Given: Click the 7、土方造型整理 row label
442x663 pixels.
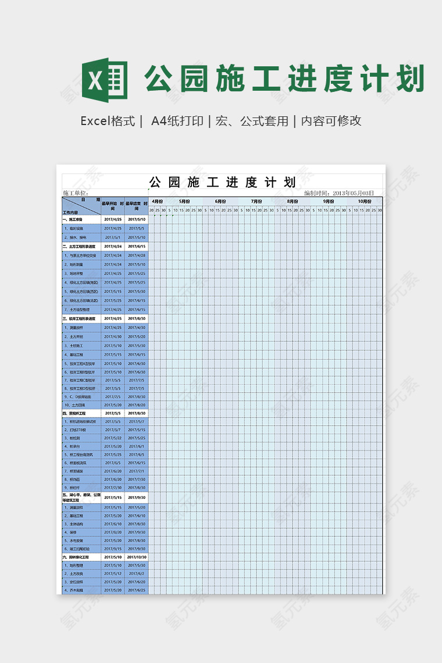Looking at the screenshot, I should [77, 310].
